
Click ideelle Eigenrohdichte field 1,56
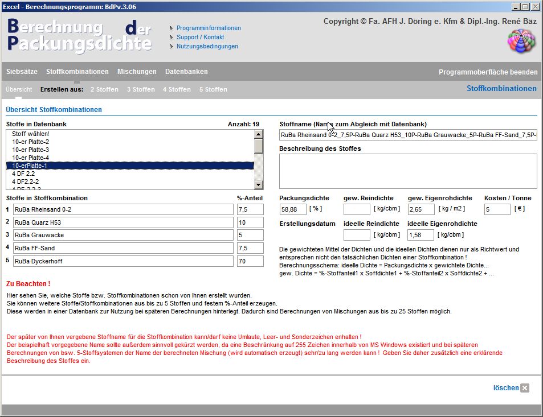420,235
